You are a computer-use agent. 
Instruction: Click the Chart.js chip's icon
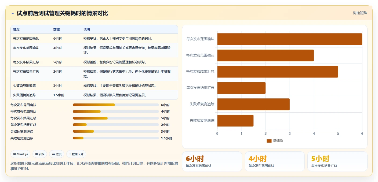click(x=14, y=154)
